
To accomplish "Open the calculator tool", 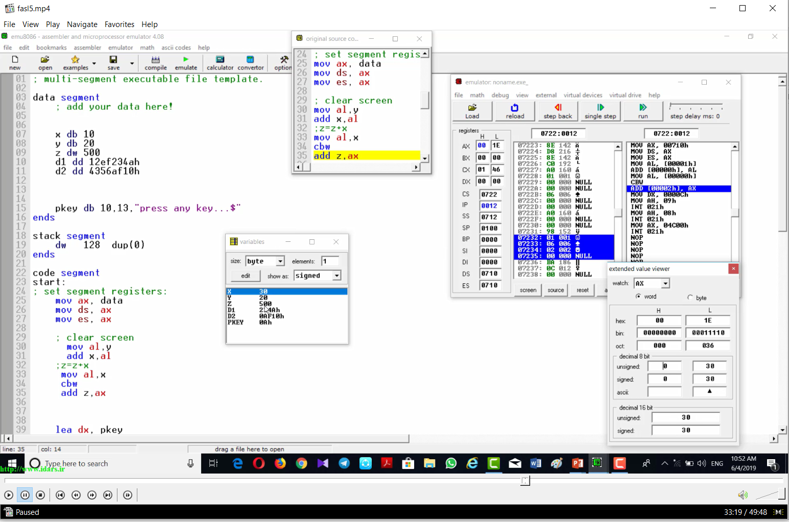I will tap(220, 63).
